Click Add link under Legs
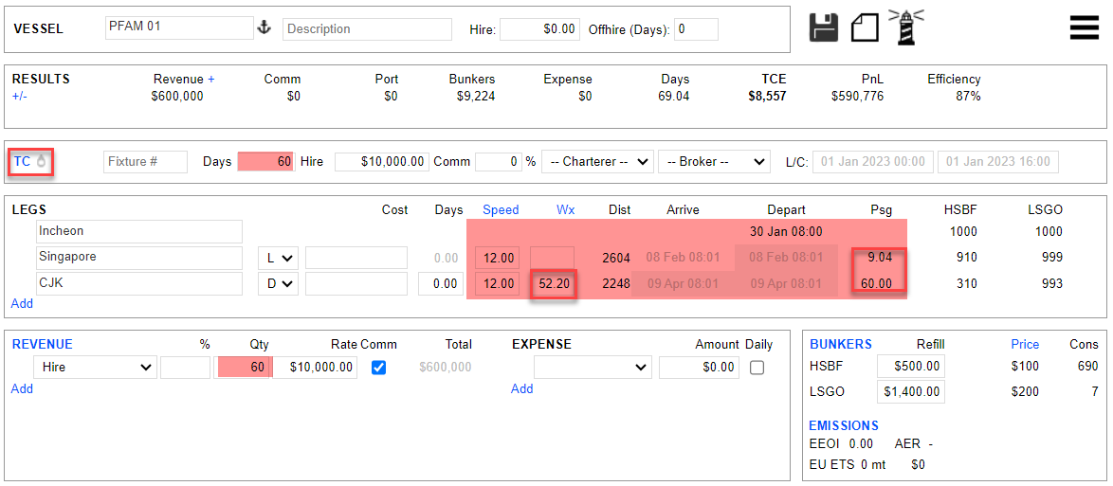The image size is (1113, 486). click(x=22, y=303)
